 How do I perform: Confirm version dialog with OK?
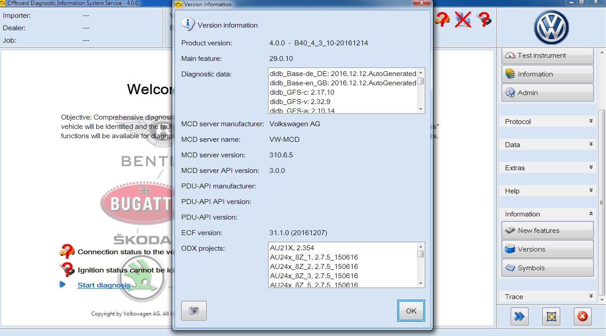411,311
